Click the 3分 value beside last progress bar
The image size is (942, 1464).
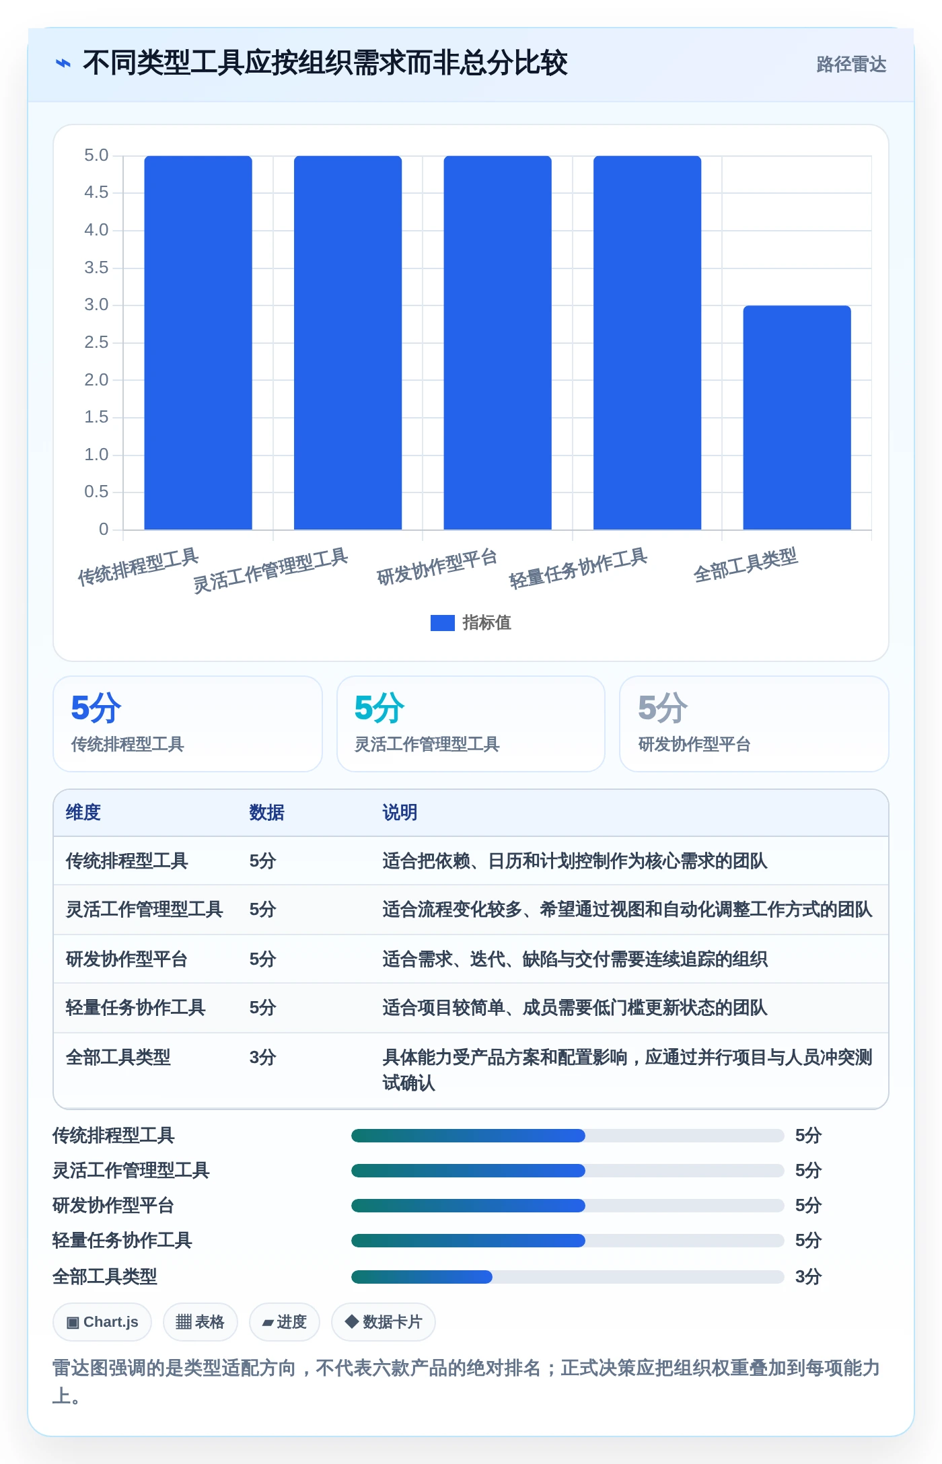coord(808,1277)
